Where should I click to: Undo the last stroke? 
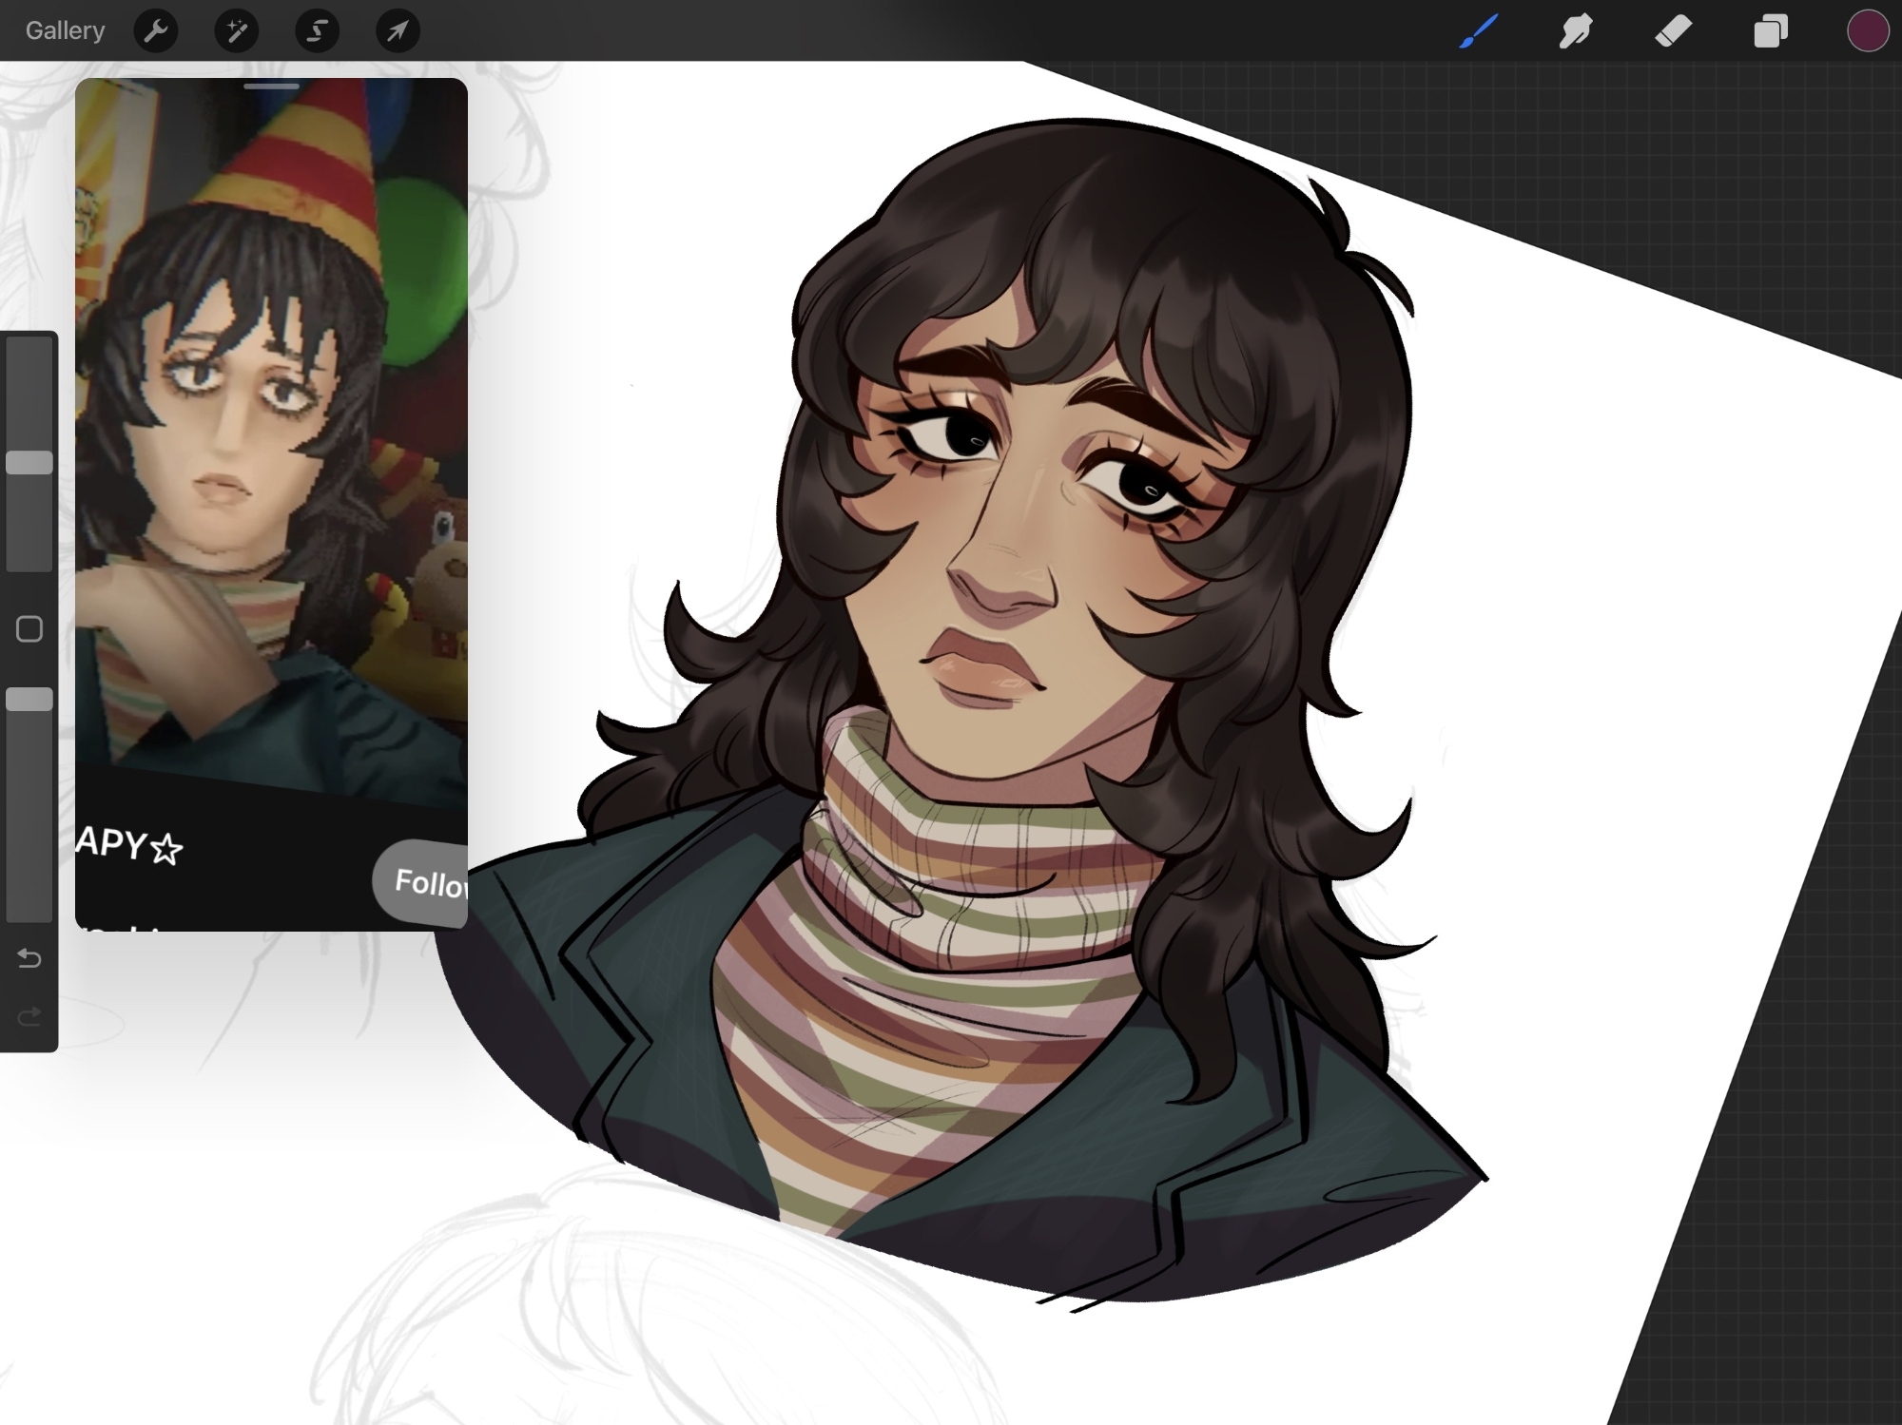pyautogui.click(x=29, y=958)
